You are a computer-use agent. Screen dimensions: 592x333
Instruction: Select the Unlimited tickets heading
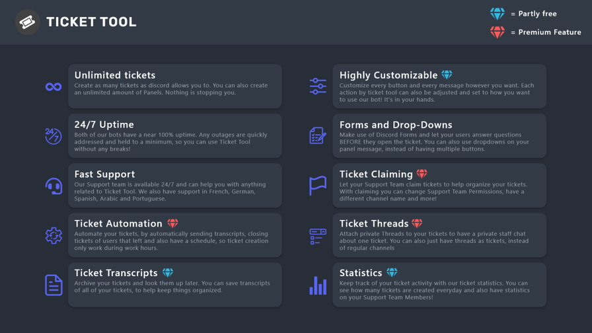[115, 75]
